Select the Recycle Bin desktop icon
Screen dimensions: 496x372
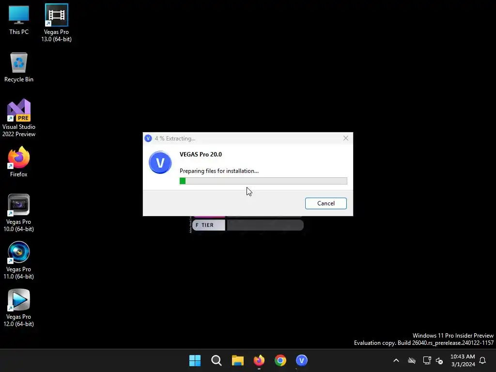(19, 67)
